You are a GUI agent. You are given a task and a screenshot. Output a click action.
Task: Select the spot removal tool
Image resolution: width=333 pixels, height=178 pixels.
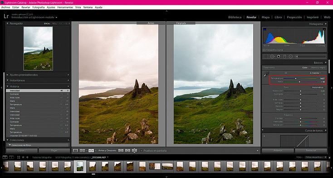pyautogui.click(x=272, y=56)
